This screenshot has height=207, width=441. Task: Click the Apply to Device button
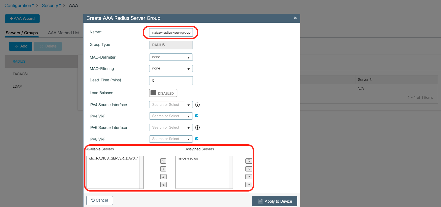click(274, 201)
